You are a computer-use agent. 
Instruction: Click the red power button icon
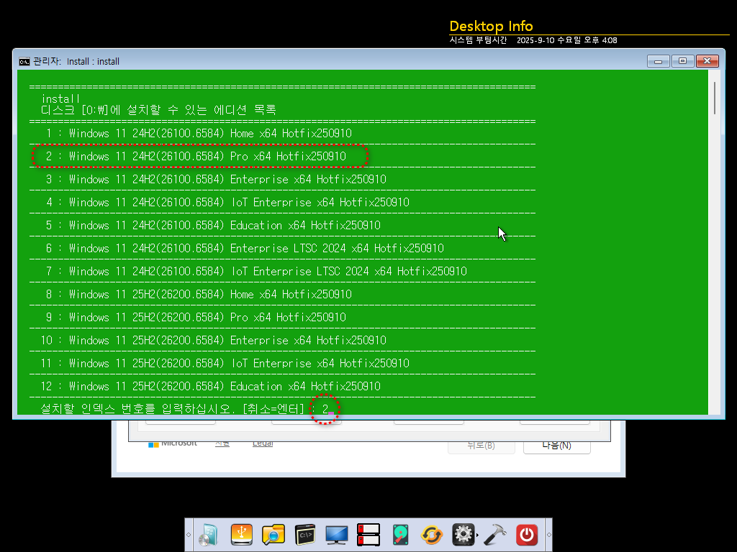(x=527, y=535)
